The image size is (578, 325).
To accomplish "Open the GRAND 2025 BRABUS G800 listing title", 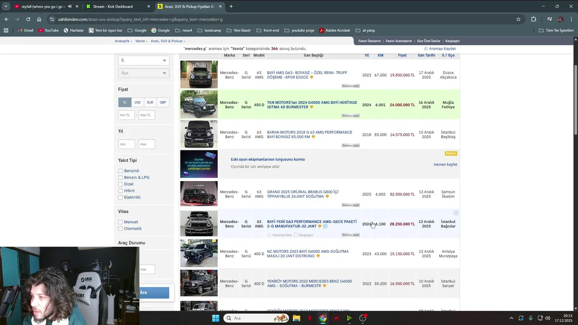I will pos(303,194).
